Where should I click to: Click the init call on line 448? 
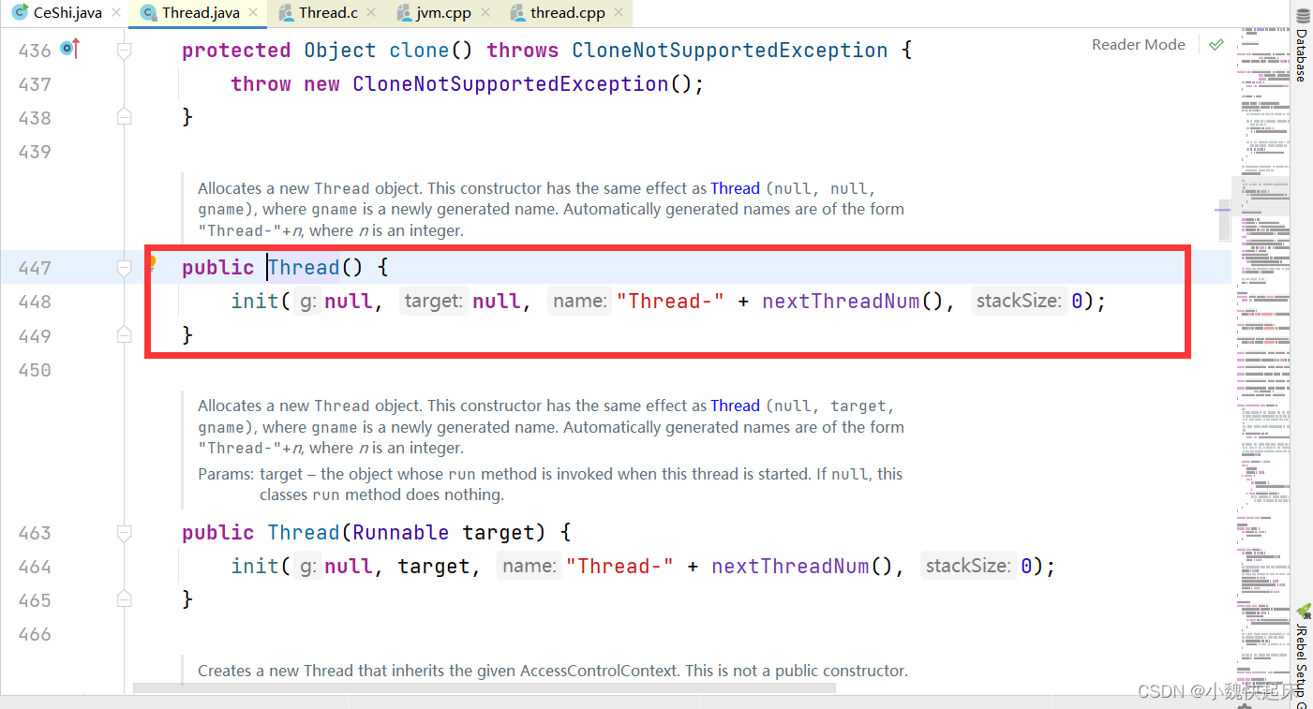pos(255,302)
